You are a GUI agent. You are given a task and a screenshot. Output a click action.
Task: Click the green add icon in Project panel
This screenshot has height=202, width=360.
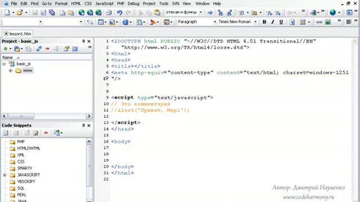coord(5,49)
